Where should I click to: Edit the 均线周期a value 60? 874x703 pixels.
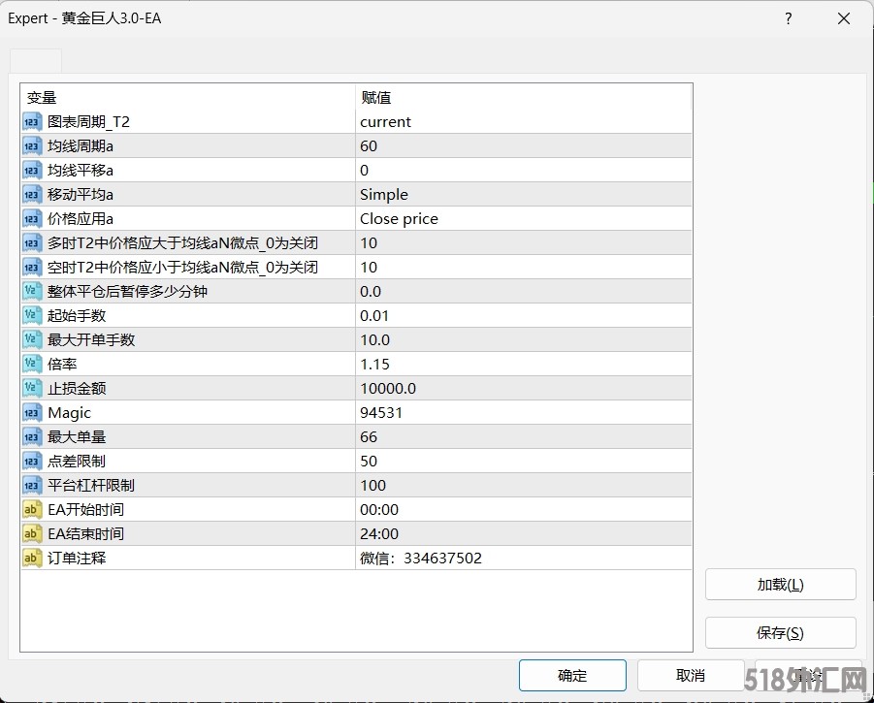[524, 146]
